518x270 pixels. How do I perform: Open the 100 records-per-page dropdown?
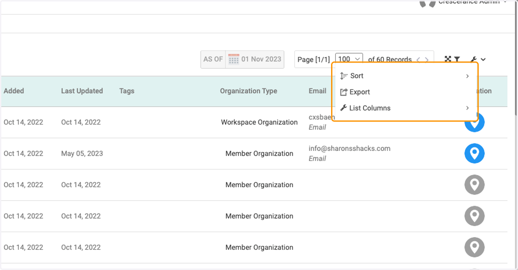coord(349,59)
